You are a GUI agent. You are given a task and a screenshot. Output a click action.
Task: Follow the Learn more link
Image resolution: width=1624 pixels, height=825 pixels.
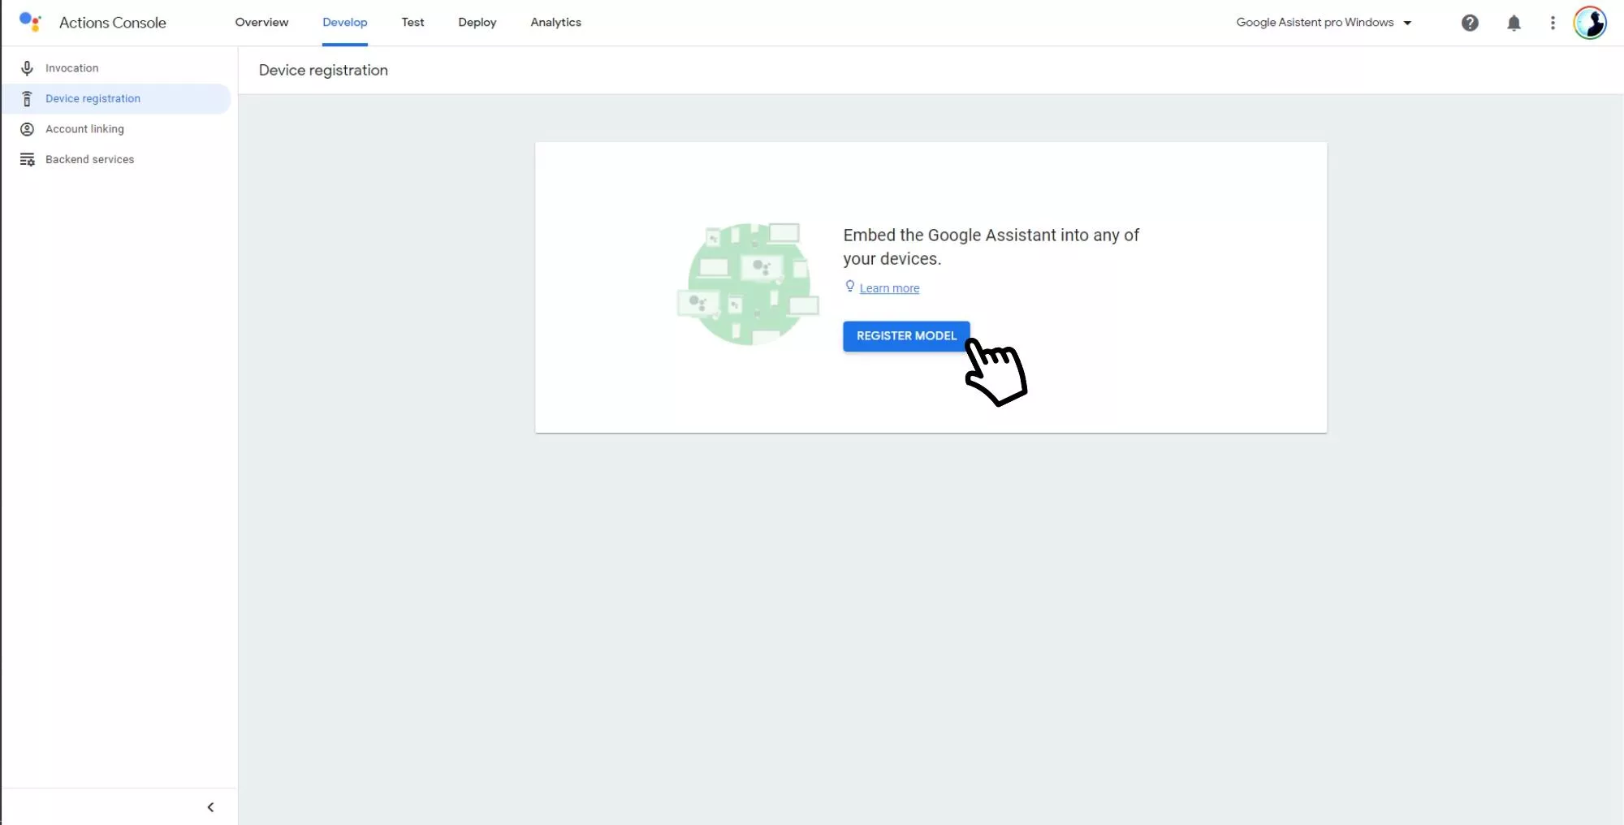(x=889, y=288)
